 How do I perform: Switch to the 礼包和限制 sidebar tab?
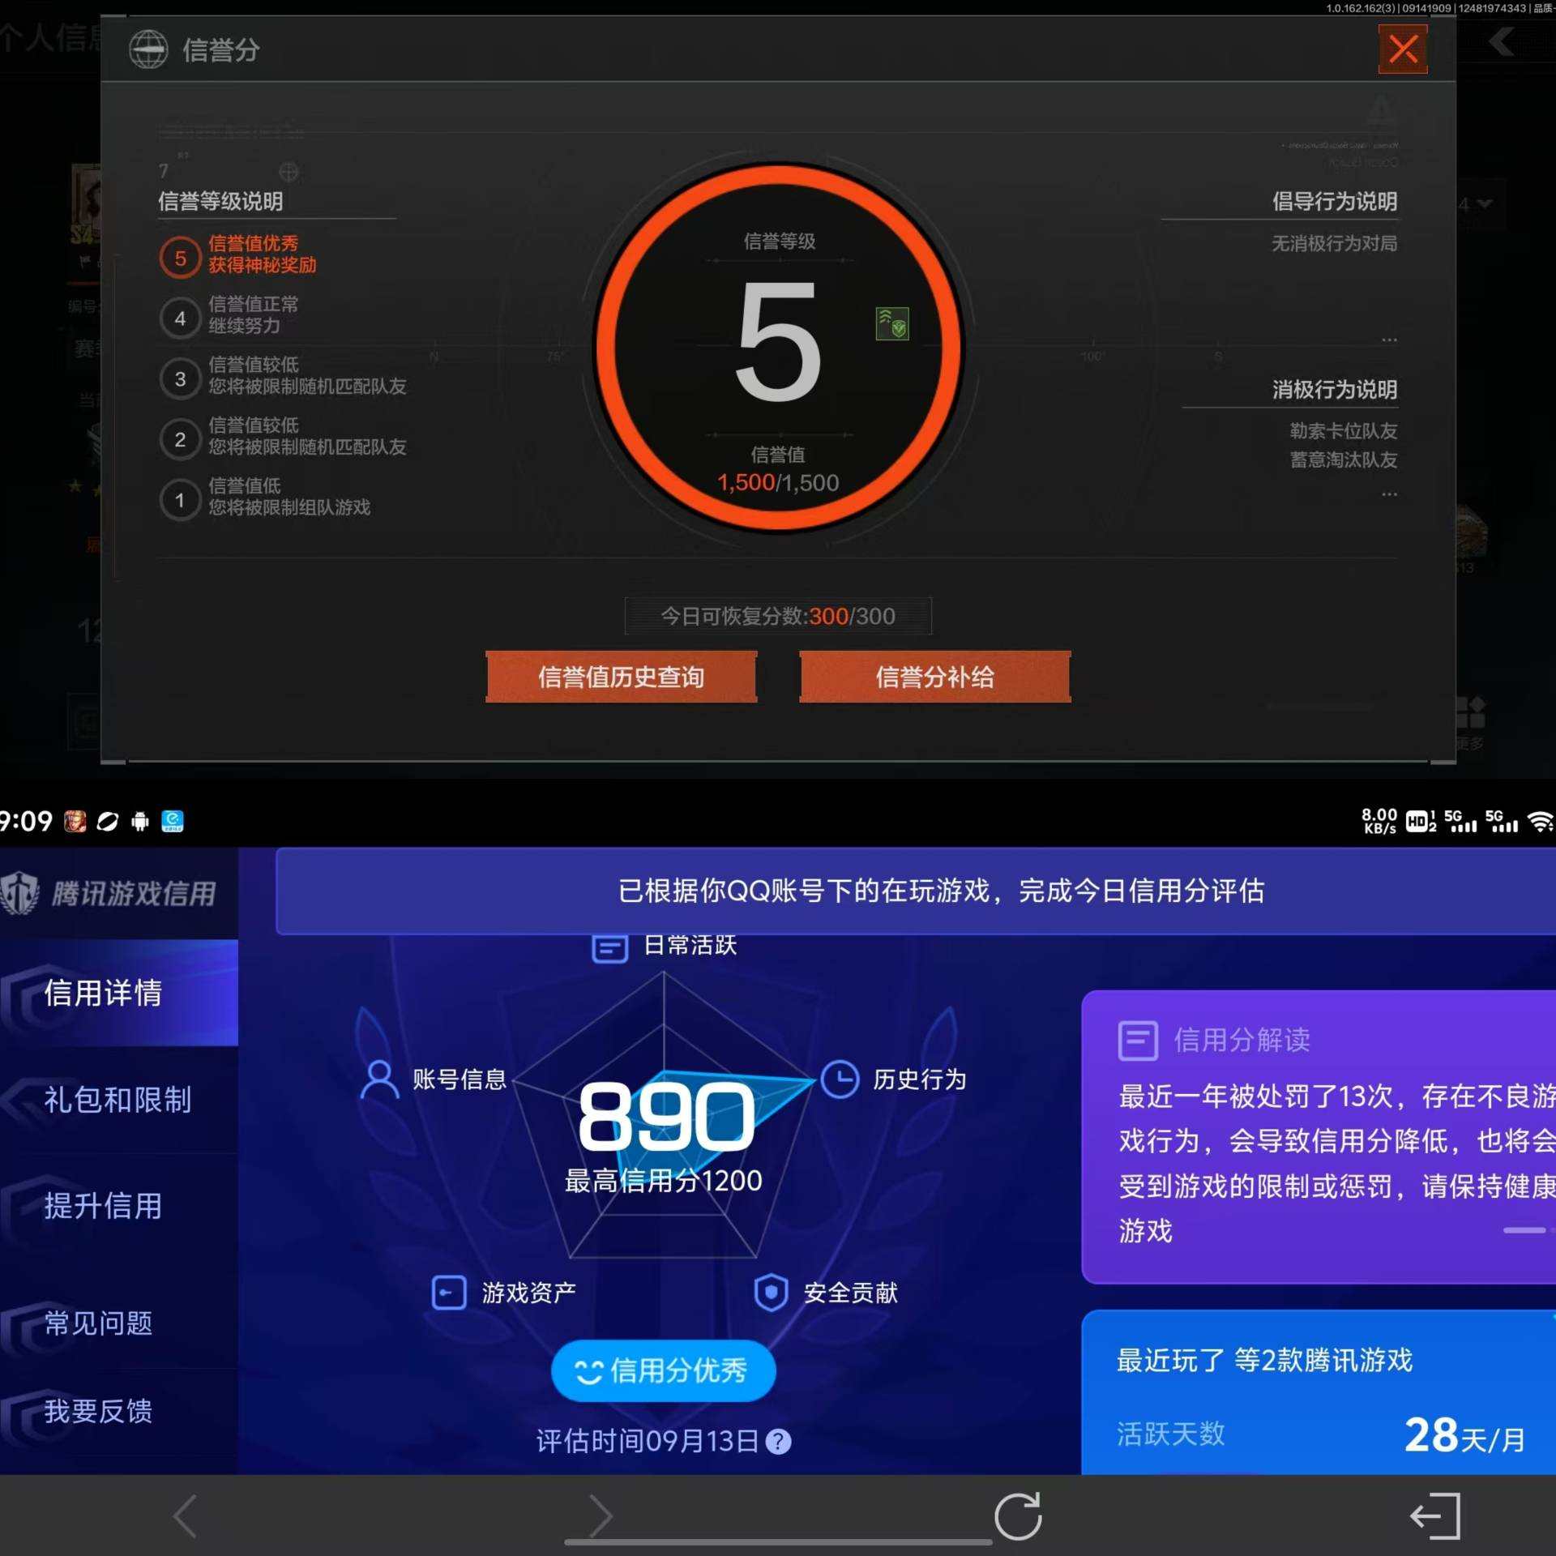pyautogui.click(x=117, y=1100)
